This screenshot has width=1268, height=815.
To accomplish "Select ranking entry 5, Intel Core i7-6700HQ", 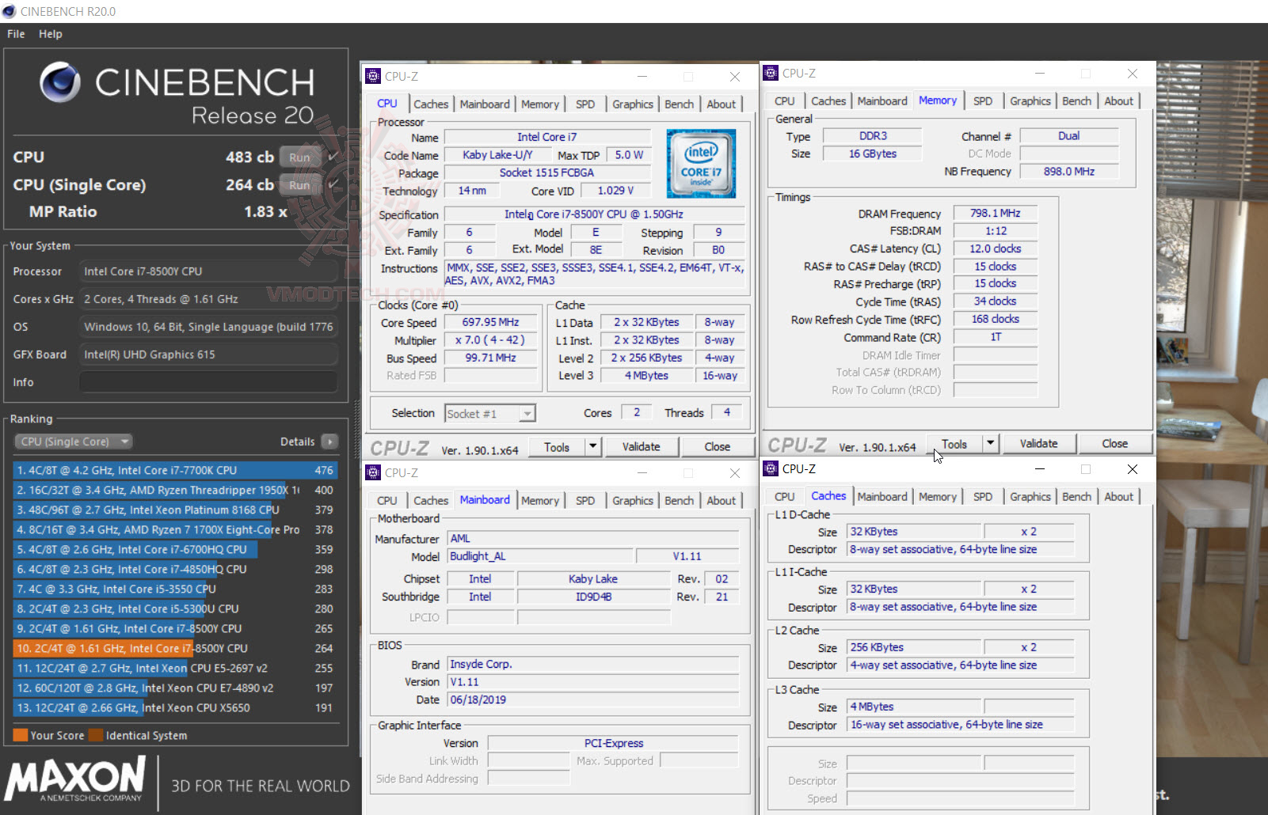I will pos(175,549).
